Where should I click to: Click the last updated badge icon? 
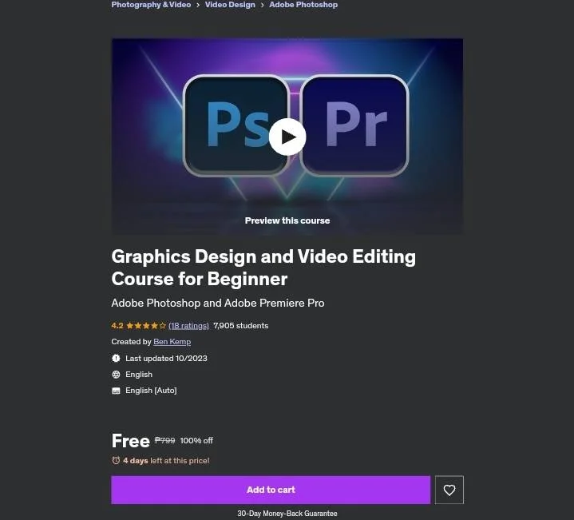(116, 358)
